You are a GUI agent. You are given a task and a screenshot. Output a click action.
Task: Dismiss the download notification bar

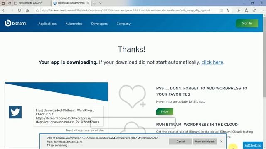tap(221, 142)
